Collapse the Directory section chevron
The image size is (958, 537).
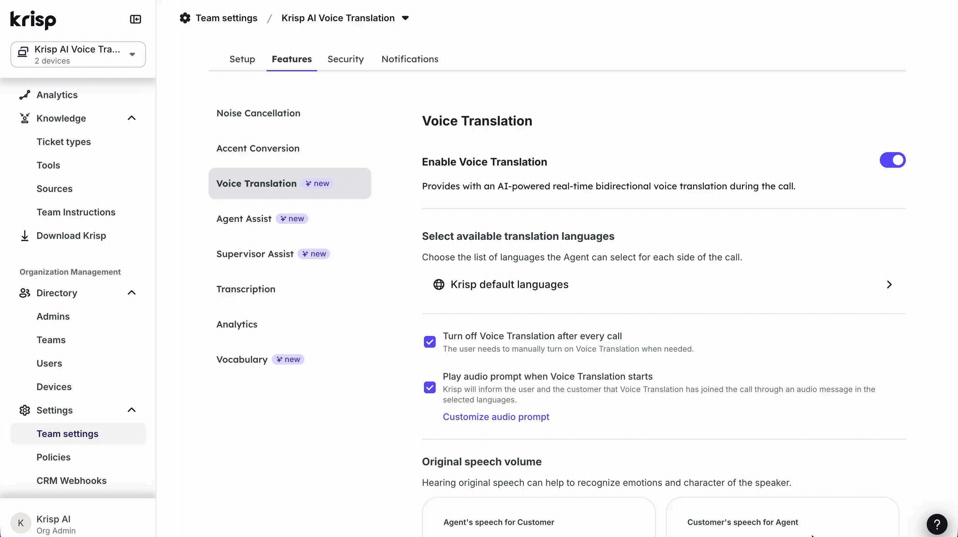132,293
